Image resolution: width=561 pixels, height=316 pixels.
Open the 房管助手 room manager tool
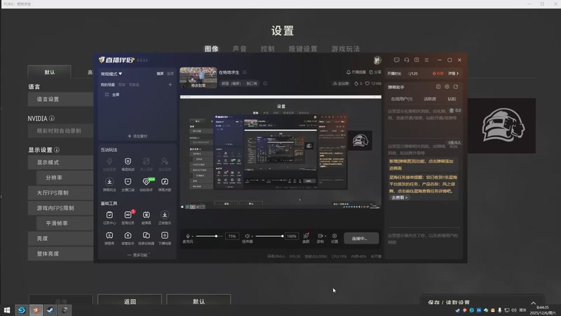coord(128,238)
